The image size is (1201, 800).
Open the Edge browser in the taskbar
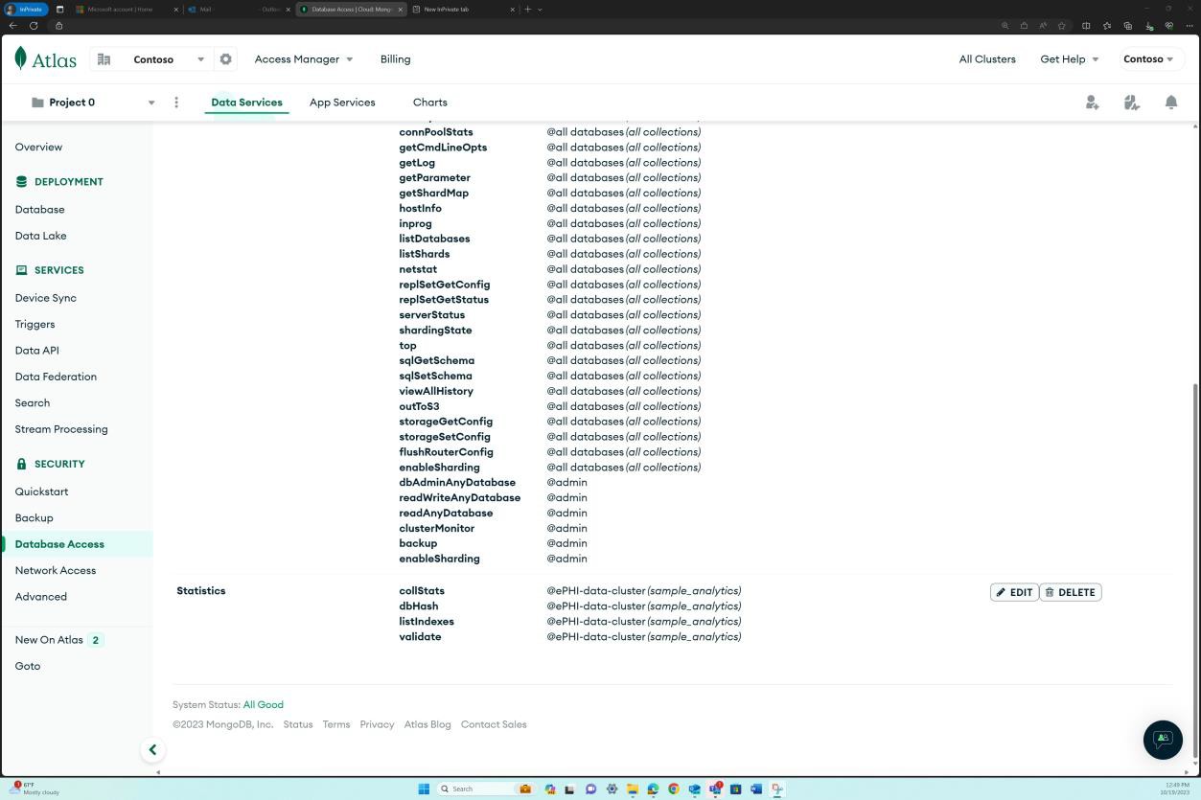click(653, 789)
